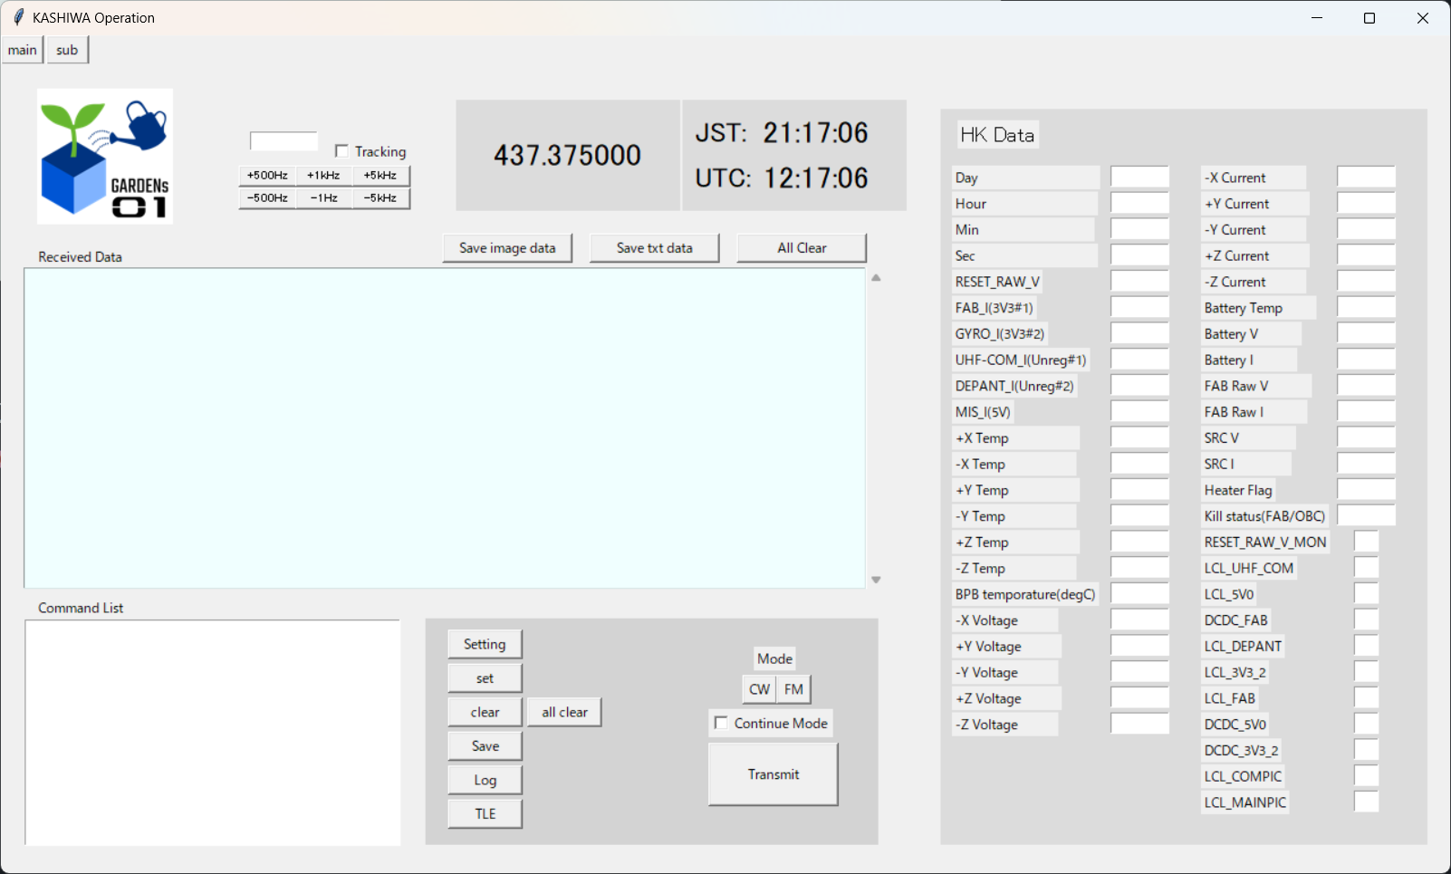Open the main tab

click(23, 50)
